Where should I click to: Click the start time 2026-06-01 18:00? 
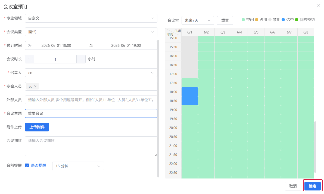56,45
